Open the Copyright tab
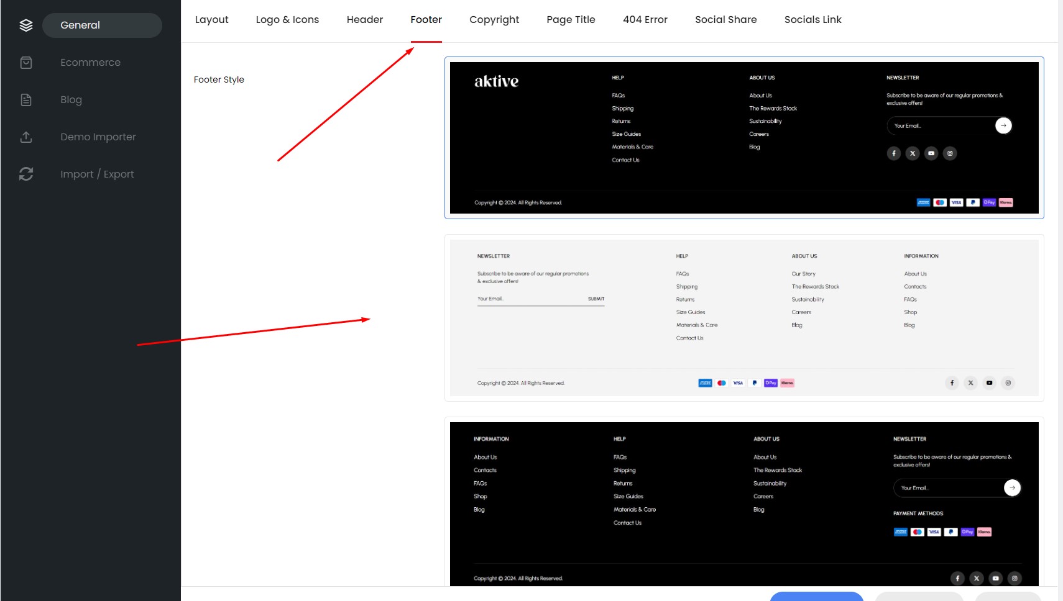The height and width of the screenshot is (601, 1063). (494, 20)
